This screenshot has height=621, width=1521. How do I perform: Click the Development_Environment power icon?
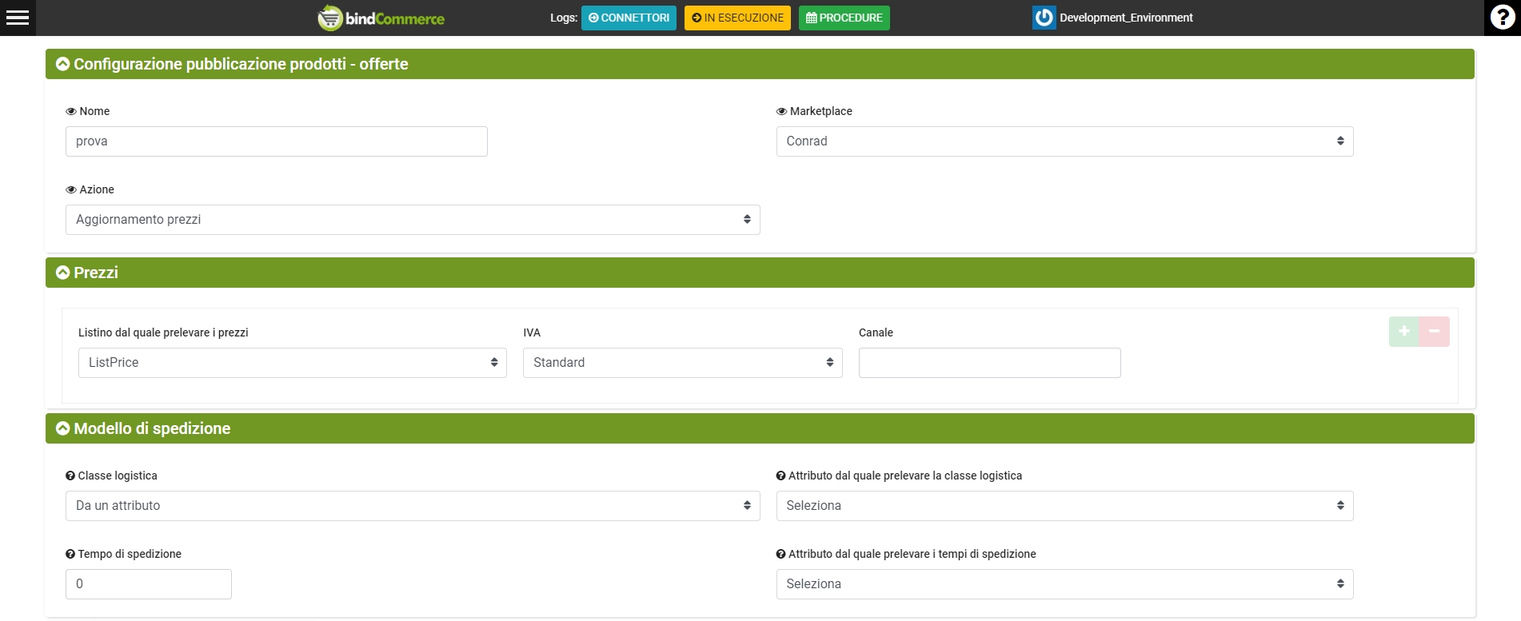1044,18
